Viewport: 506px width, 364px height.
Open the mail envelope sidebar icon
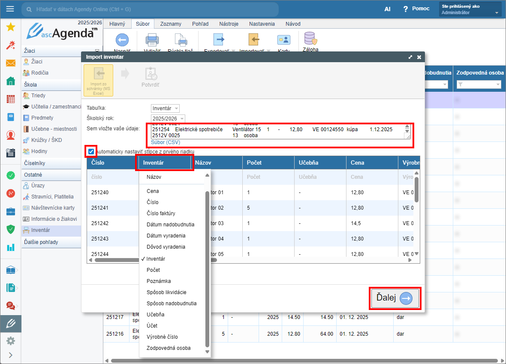10,63
